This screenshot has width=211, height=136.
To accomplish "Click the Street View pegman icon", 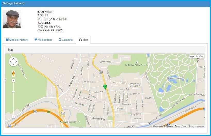I will (x=13, y=74).
